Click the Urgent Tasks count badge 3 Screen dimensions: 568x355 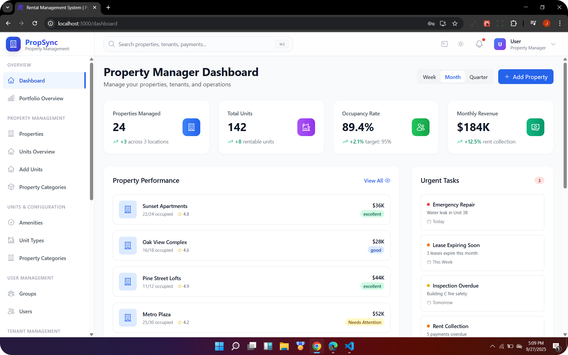pos(539,180)
